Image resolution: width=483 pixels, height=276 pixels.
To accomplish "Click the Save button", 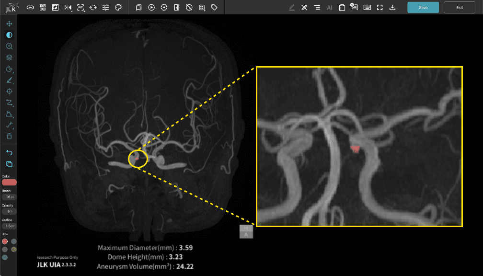I will click(x=423, y=7).
